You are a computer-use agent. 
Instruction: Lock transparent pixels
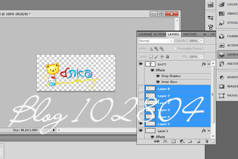click(151, 57)
